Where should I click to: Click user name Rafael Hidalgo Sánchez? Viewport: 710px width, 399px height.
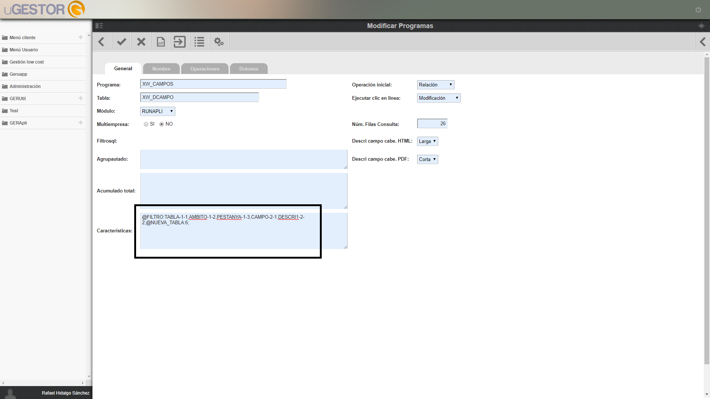65,393
